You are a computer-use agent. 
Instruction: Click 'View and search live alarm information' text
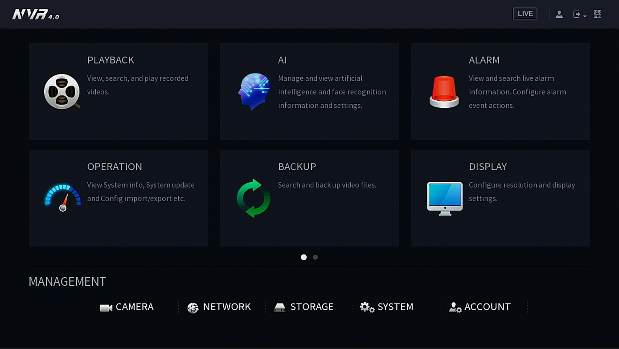[x=517, y=92]
